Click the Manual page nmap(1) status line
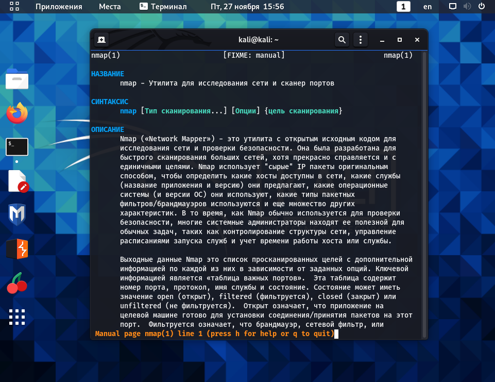This screenshot has height=382, width=495. (215, 334)
